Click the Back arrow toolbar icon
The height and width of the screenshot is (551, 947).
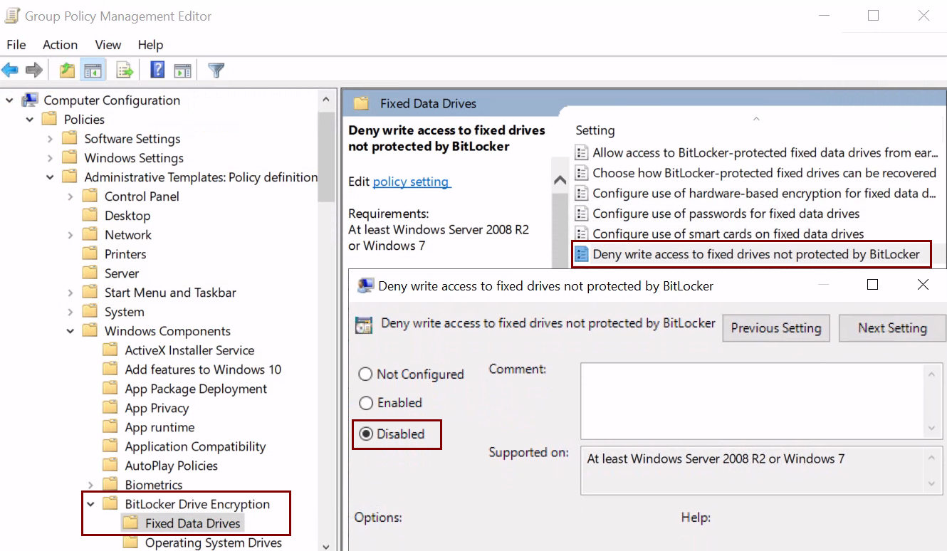coord(10,70)
